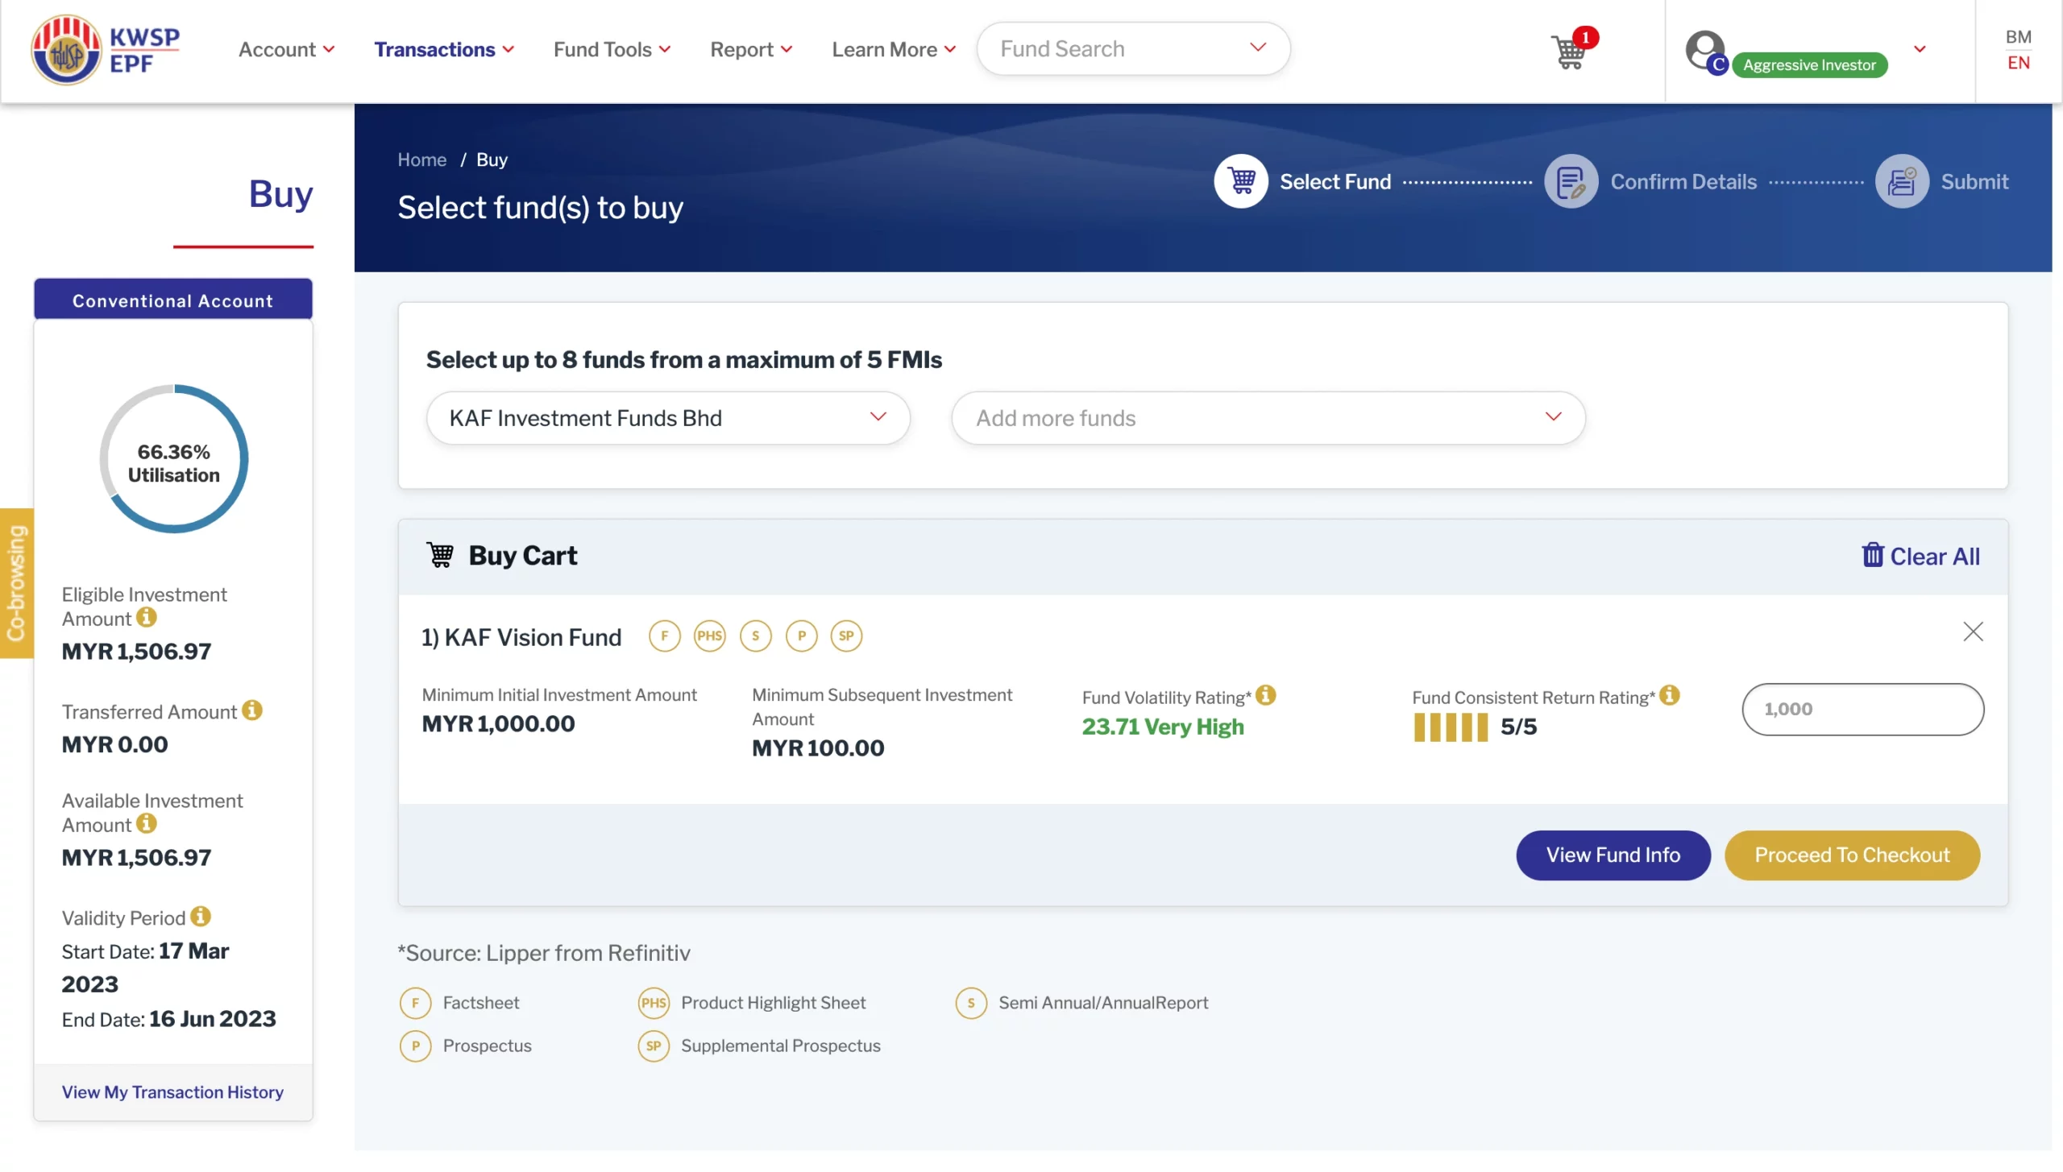Click the Fund Volatility Rating info icon

[x=1265, y=695]
